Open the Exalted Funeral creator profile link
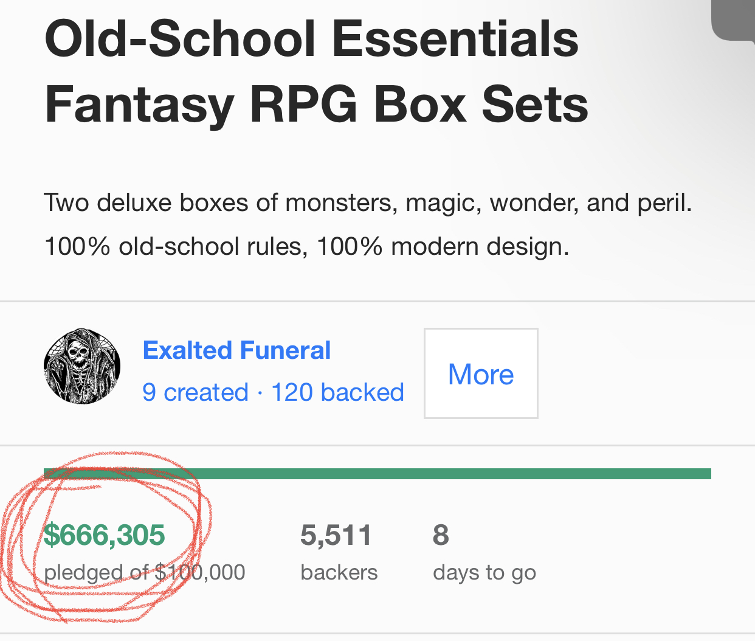 pos(236,350)
